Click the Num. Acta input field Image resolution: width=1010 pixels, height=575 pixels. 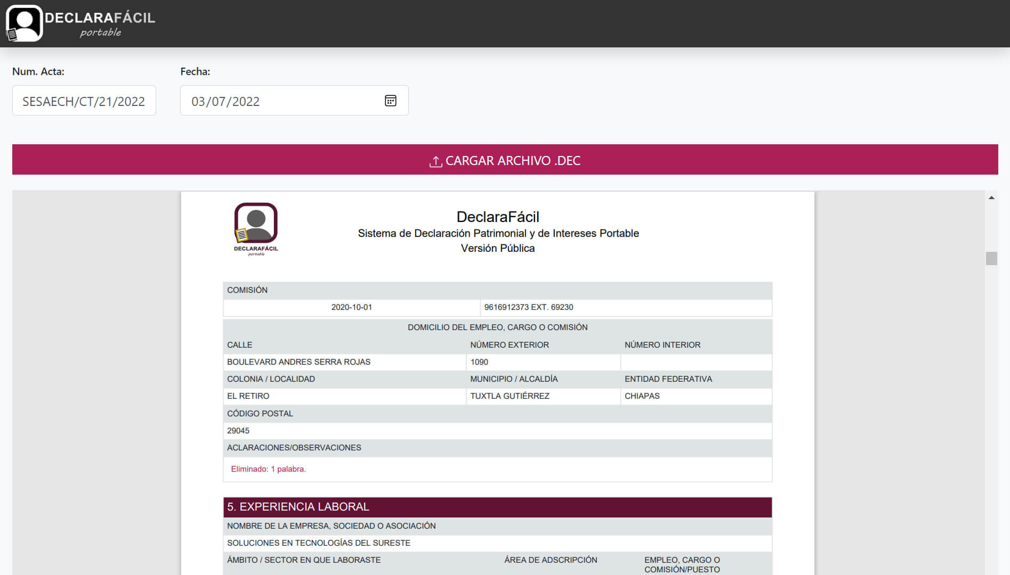point(84,101)
